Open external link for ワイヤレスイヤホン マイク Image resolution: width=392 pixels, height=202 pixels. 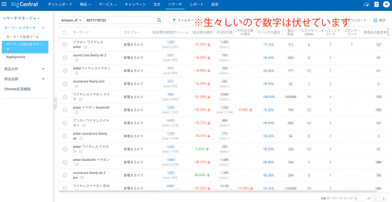(x=80, y=99)
